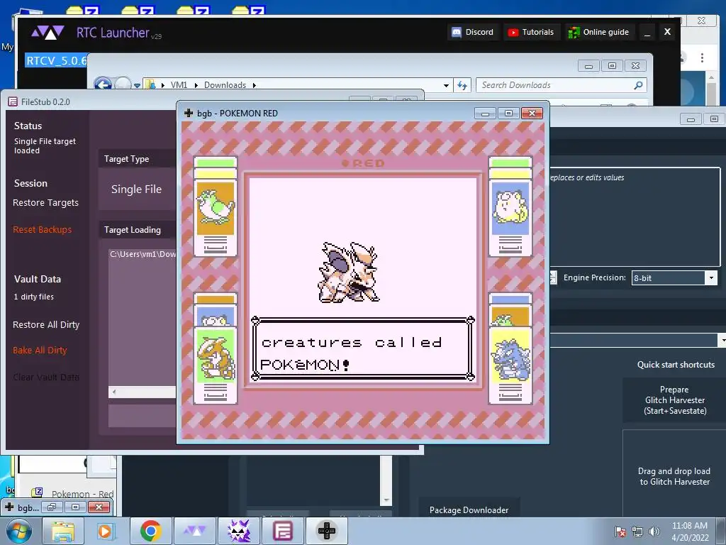This screenshot has height=545, width=726.
Task: Click Clear Vault Data in FileStub
Action: (46, 378)
